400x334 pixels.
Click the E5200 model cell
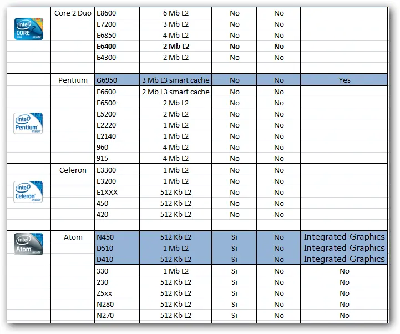click(117, 114)
